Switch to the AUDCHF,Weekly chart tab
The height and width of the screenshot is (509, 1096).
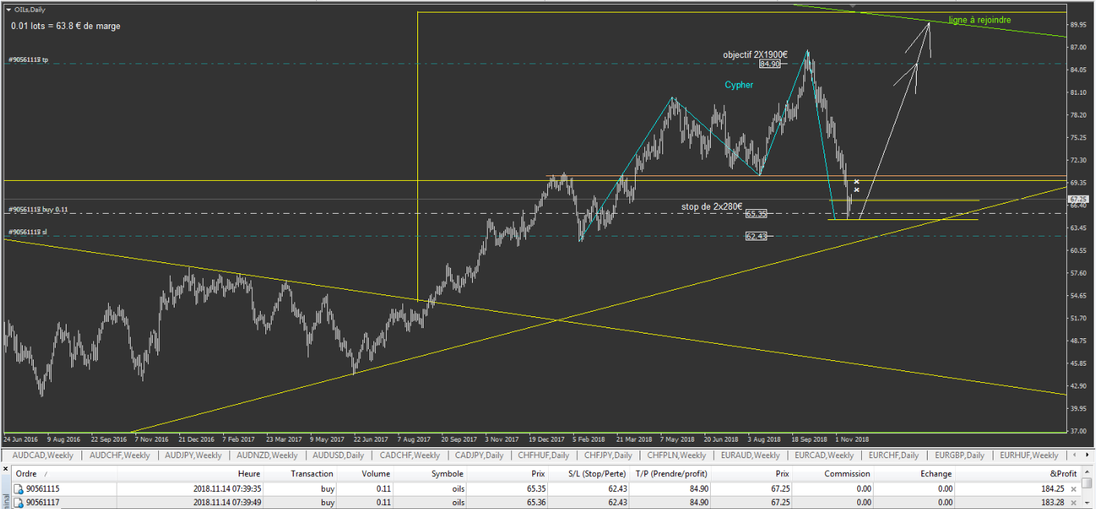120,455
